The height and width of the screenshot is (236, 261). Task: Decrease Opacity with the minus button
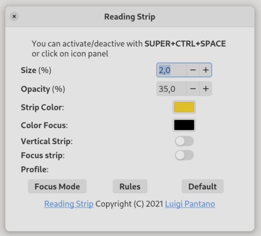[193, 89]
